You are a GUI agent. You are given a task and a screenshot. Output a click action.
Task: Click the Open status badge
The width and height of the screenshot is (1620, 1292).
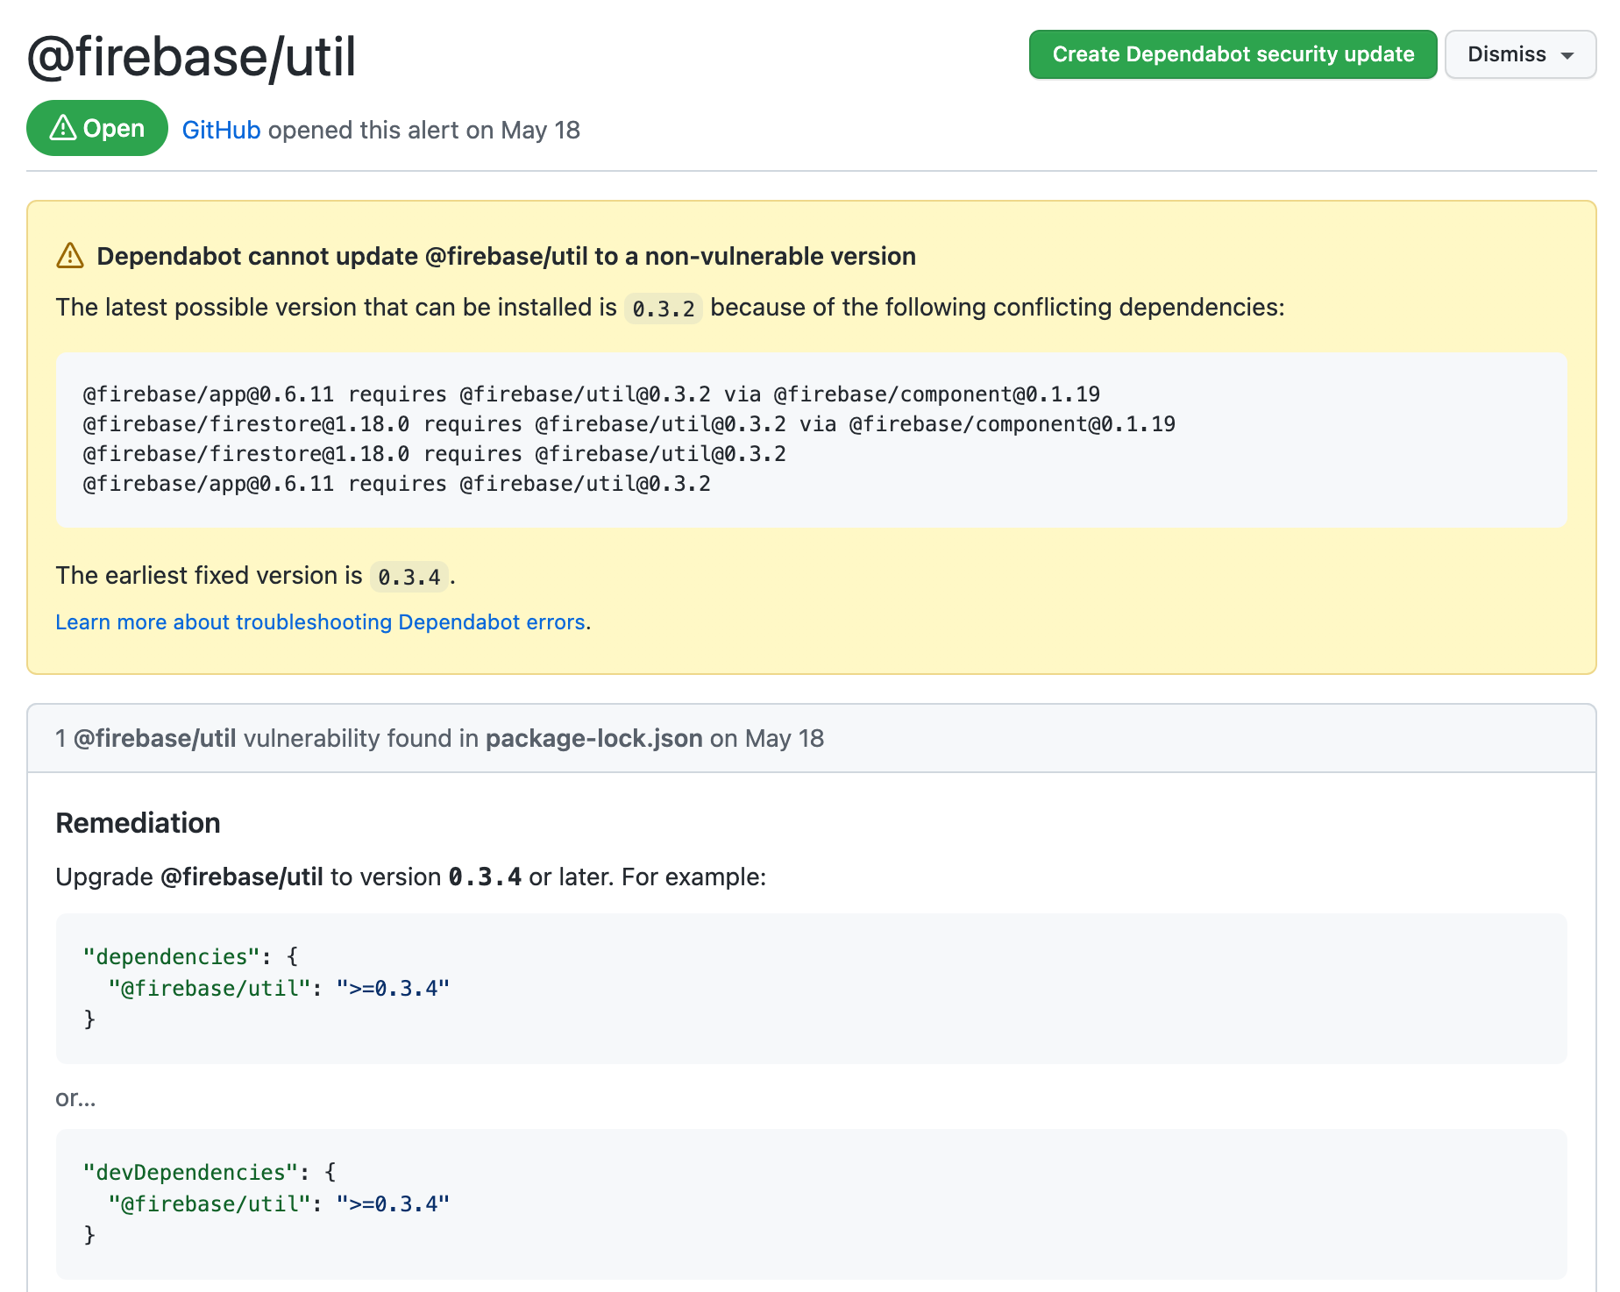[97, 128]
